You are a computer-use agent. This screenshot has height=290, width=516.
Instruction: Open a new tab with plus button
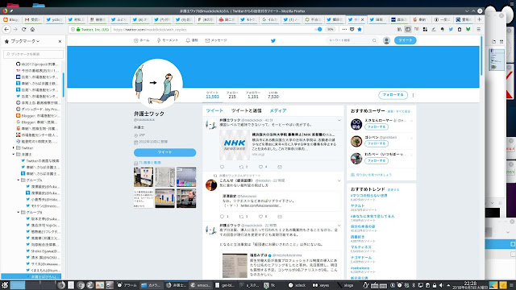click(x=479, y=19)
